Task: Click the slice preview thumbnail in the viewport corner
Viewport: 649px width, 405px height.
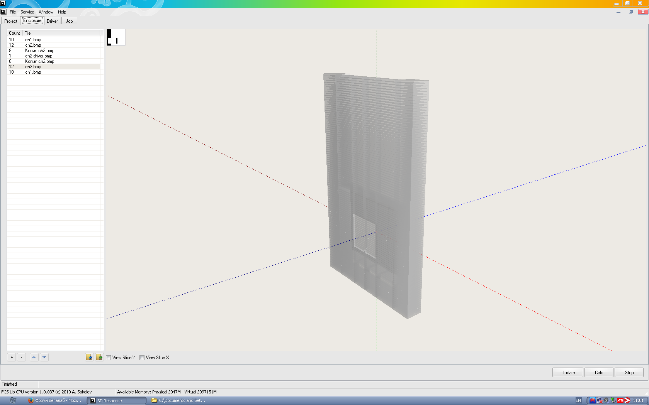Action: [x=116, y=37]
